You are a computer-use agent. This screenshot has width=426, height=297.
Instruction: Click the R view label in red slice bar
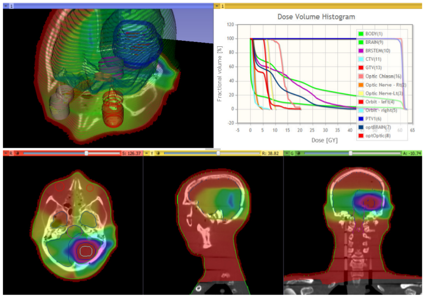(11, 153)
